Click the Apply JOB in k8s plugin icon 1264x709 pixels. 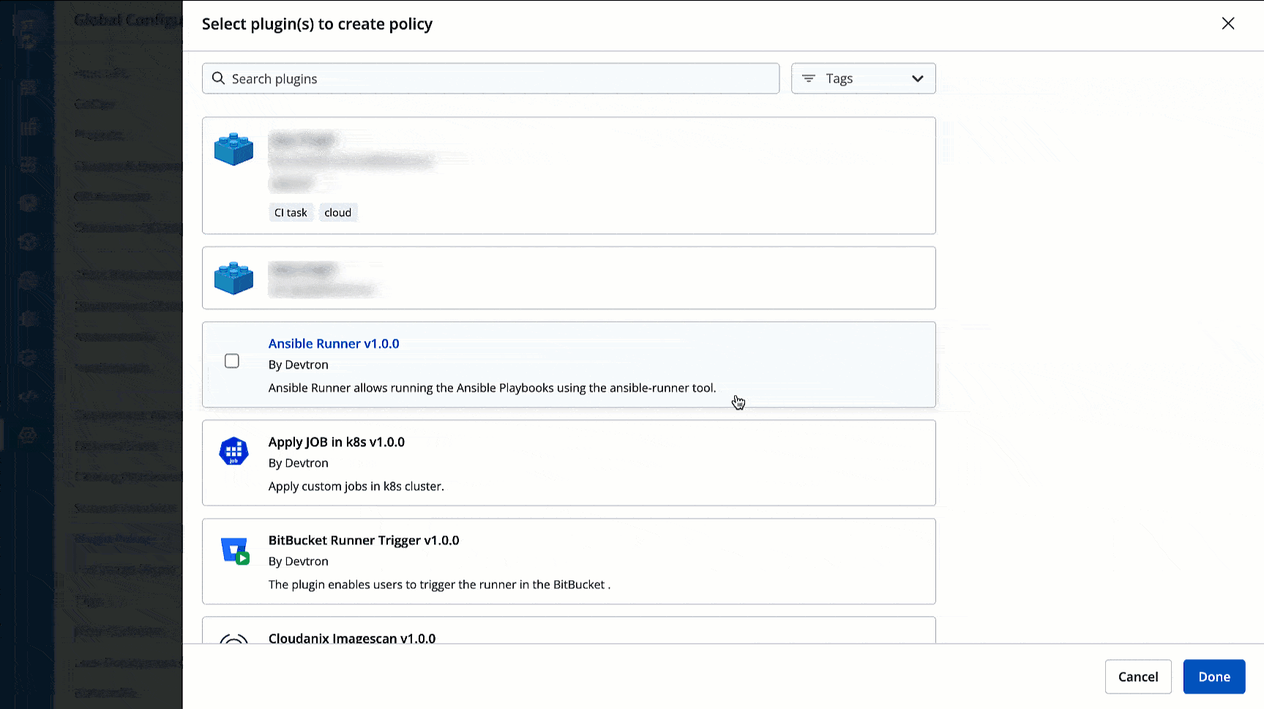[x=233, y=451]
